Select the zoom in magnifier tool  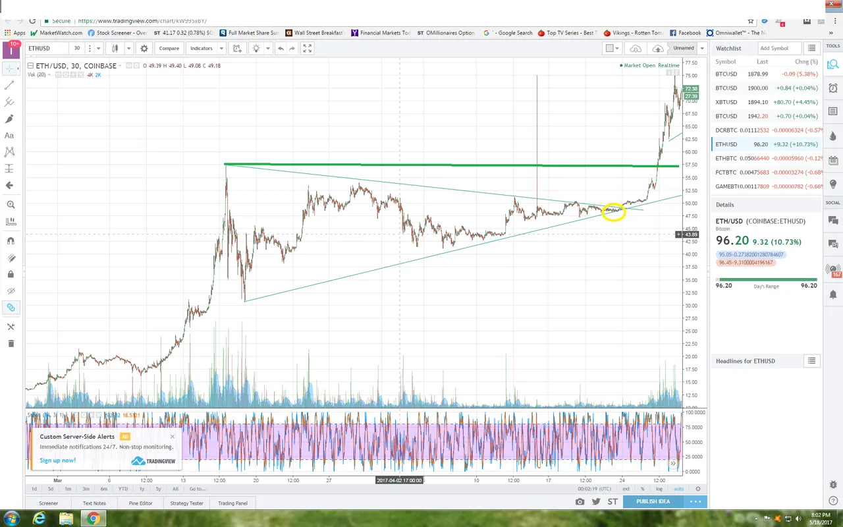click(x=9, y=205)
